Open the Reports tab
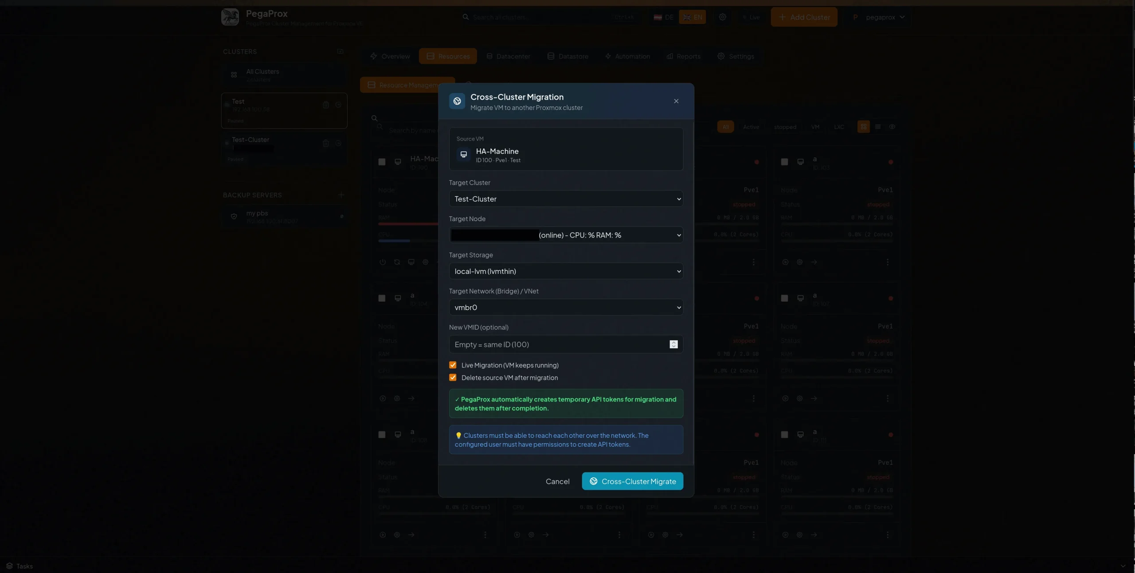Image resolution: width=1135 pixels, height=573 pixels. pyautogui.click(x=683, y=56)
